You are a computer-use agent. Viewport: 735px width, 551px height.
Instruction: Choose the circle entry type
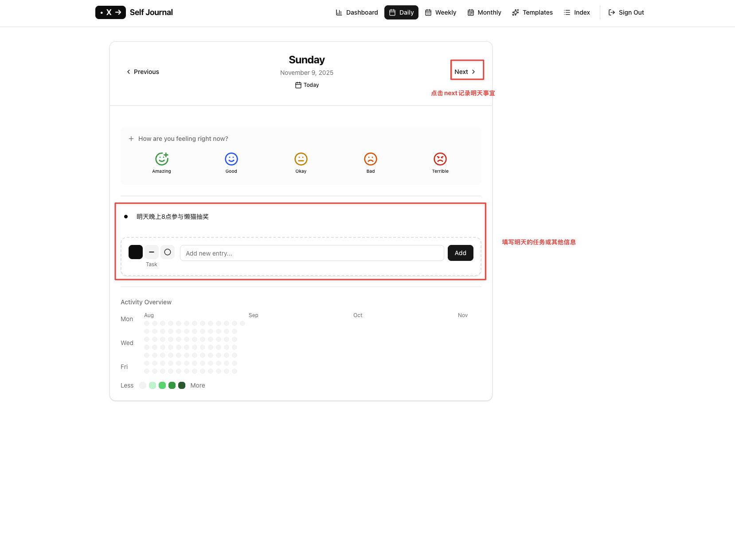[x=168, y=252]
